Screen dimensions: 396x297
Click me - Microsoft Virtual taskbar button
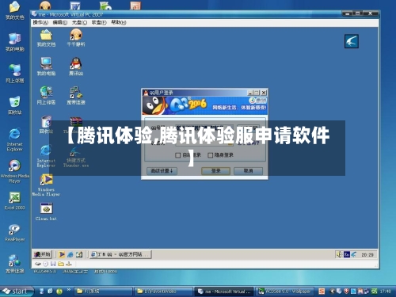pyautogui.click(x=224, y=291)
